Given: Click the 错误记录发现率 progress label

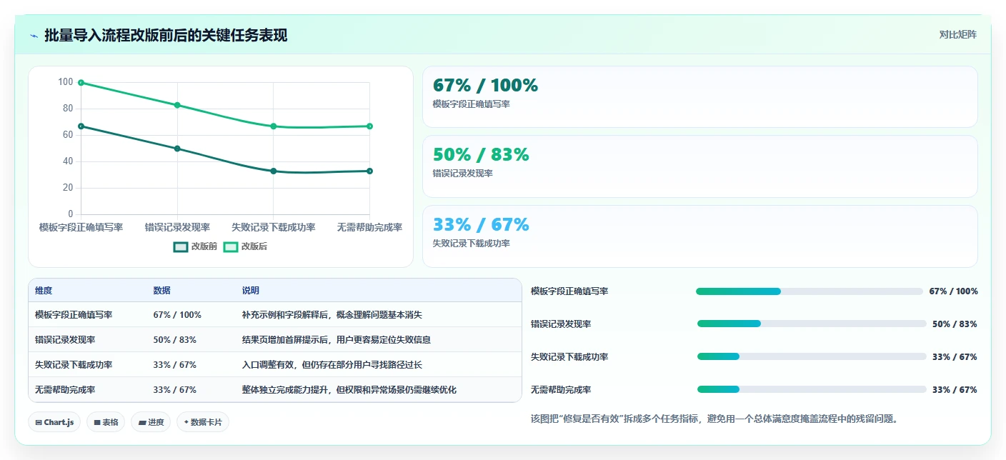Looking at the screenshot, I should (x=561, y=324).
